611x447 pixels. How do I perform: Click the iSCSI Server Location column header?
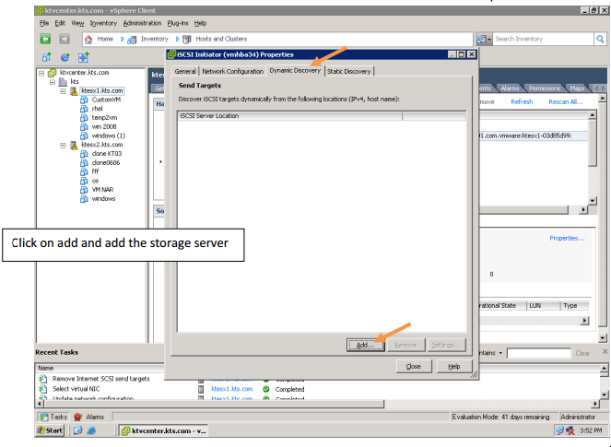click(289, 116)
